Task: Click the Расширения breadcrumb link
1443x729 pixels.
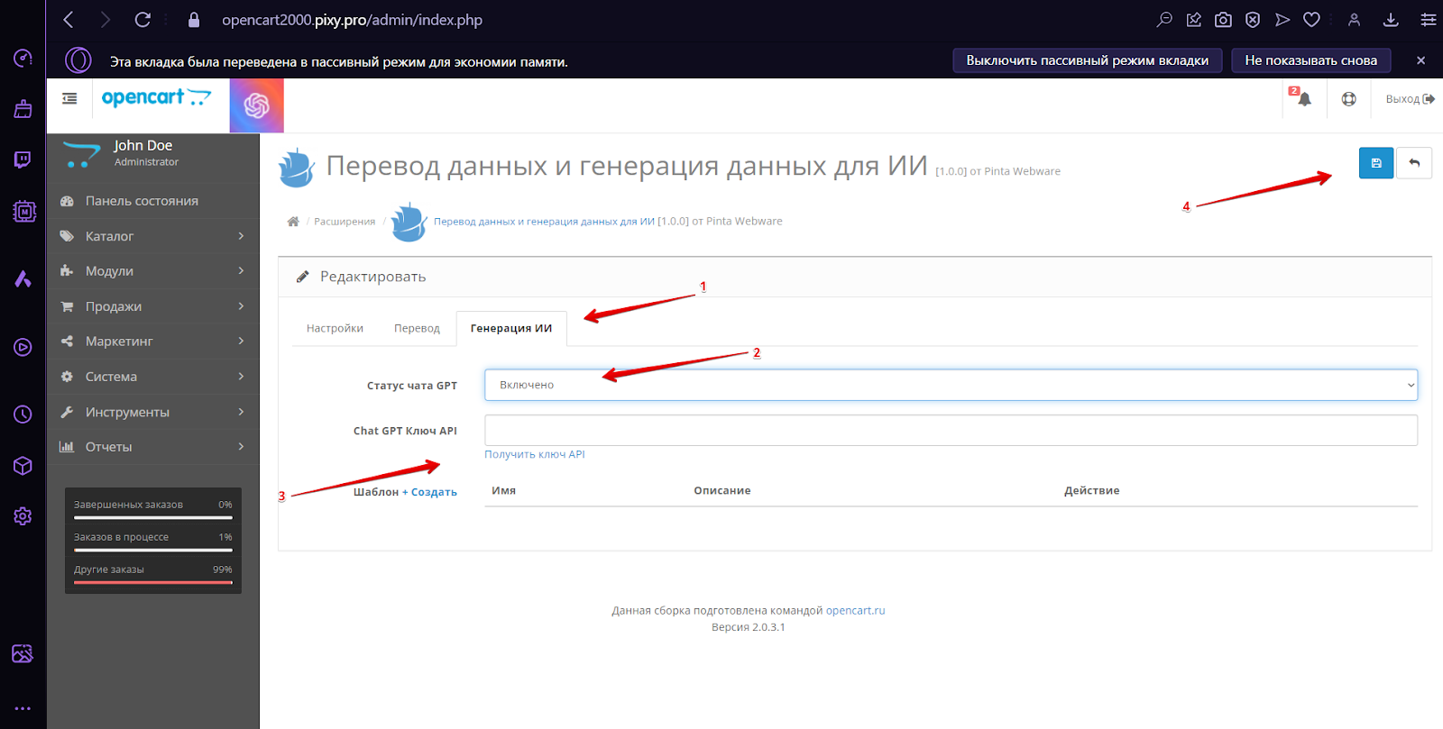Action: (345, 222)
